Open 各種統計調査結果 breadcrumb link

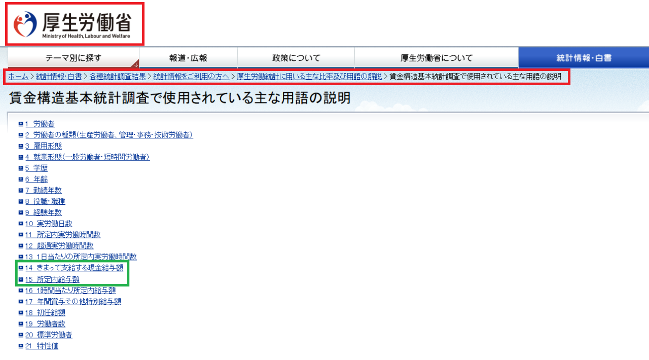pos(118,77)
